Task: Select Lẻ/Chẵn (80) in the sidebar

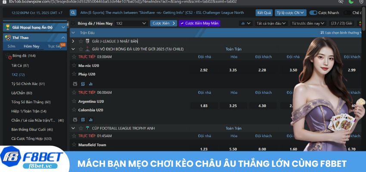Action: coord(22,93)
